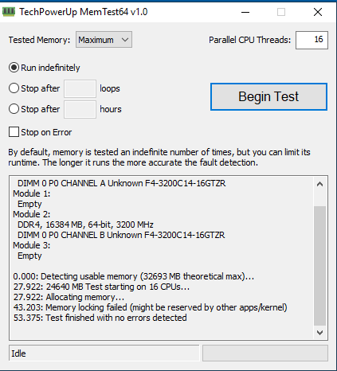
Task: Click the loops count input box
Action: [x=80, y=88]
